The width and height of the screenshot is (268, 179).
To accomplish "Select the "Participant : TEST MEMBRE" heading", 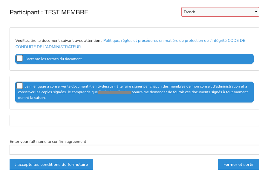I will [49, 12].
